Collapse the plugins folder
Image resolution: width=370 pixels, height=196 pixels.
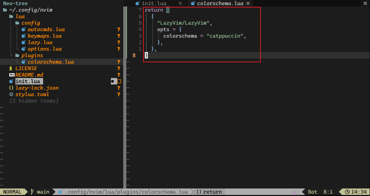pyautogui.click(x=32, y=55)
